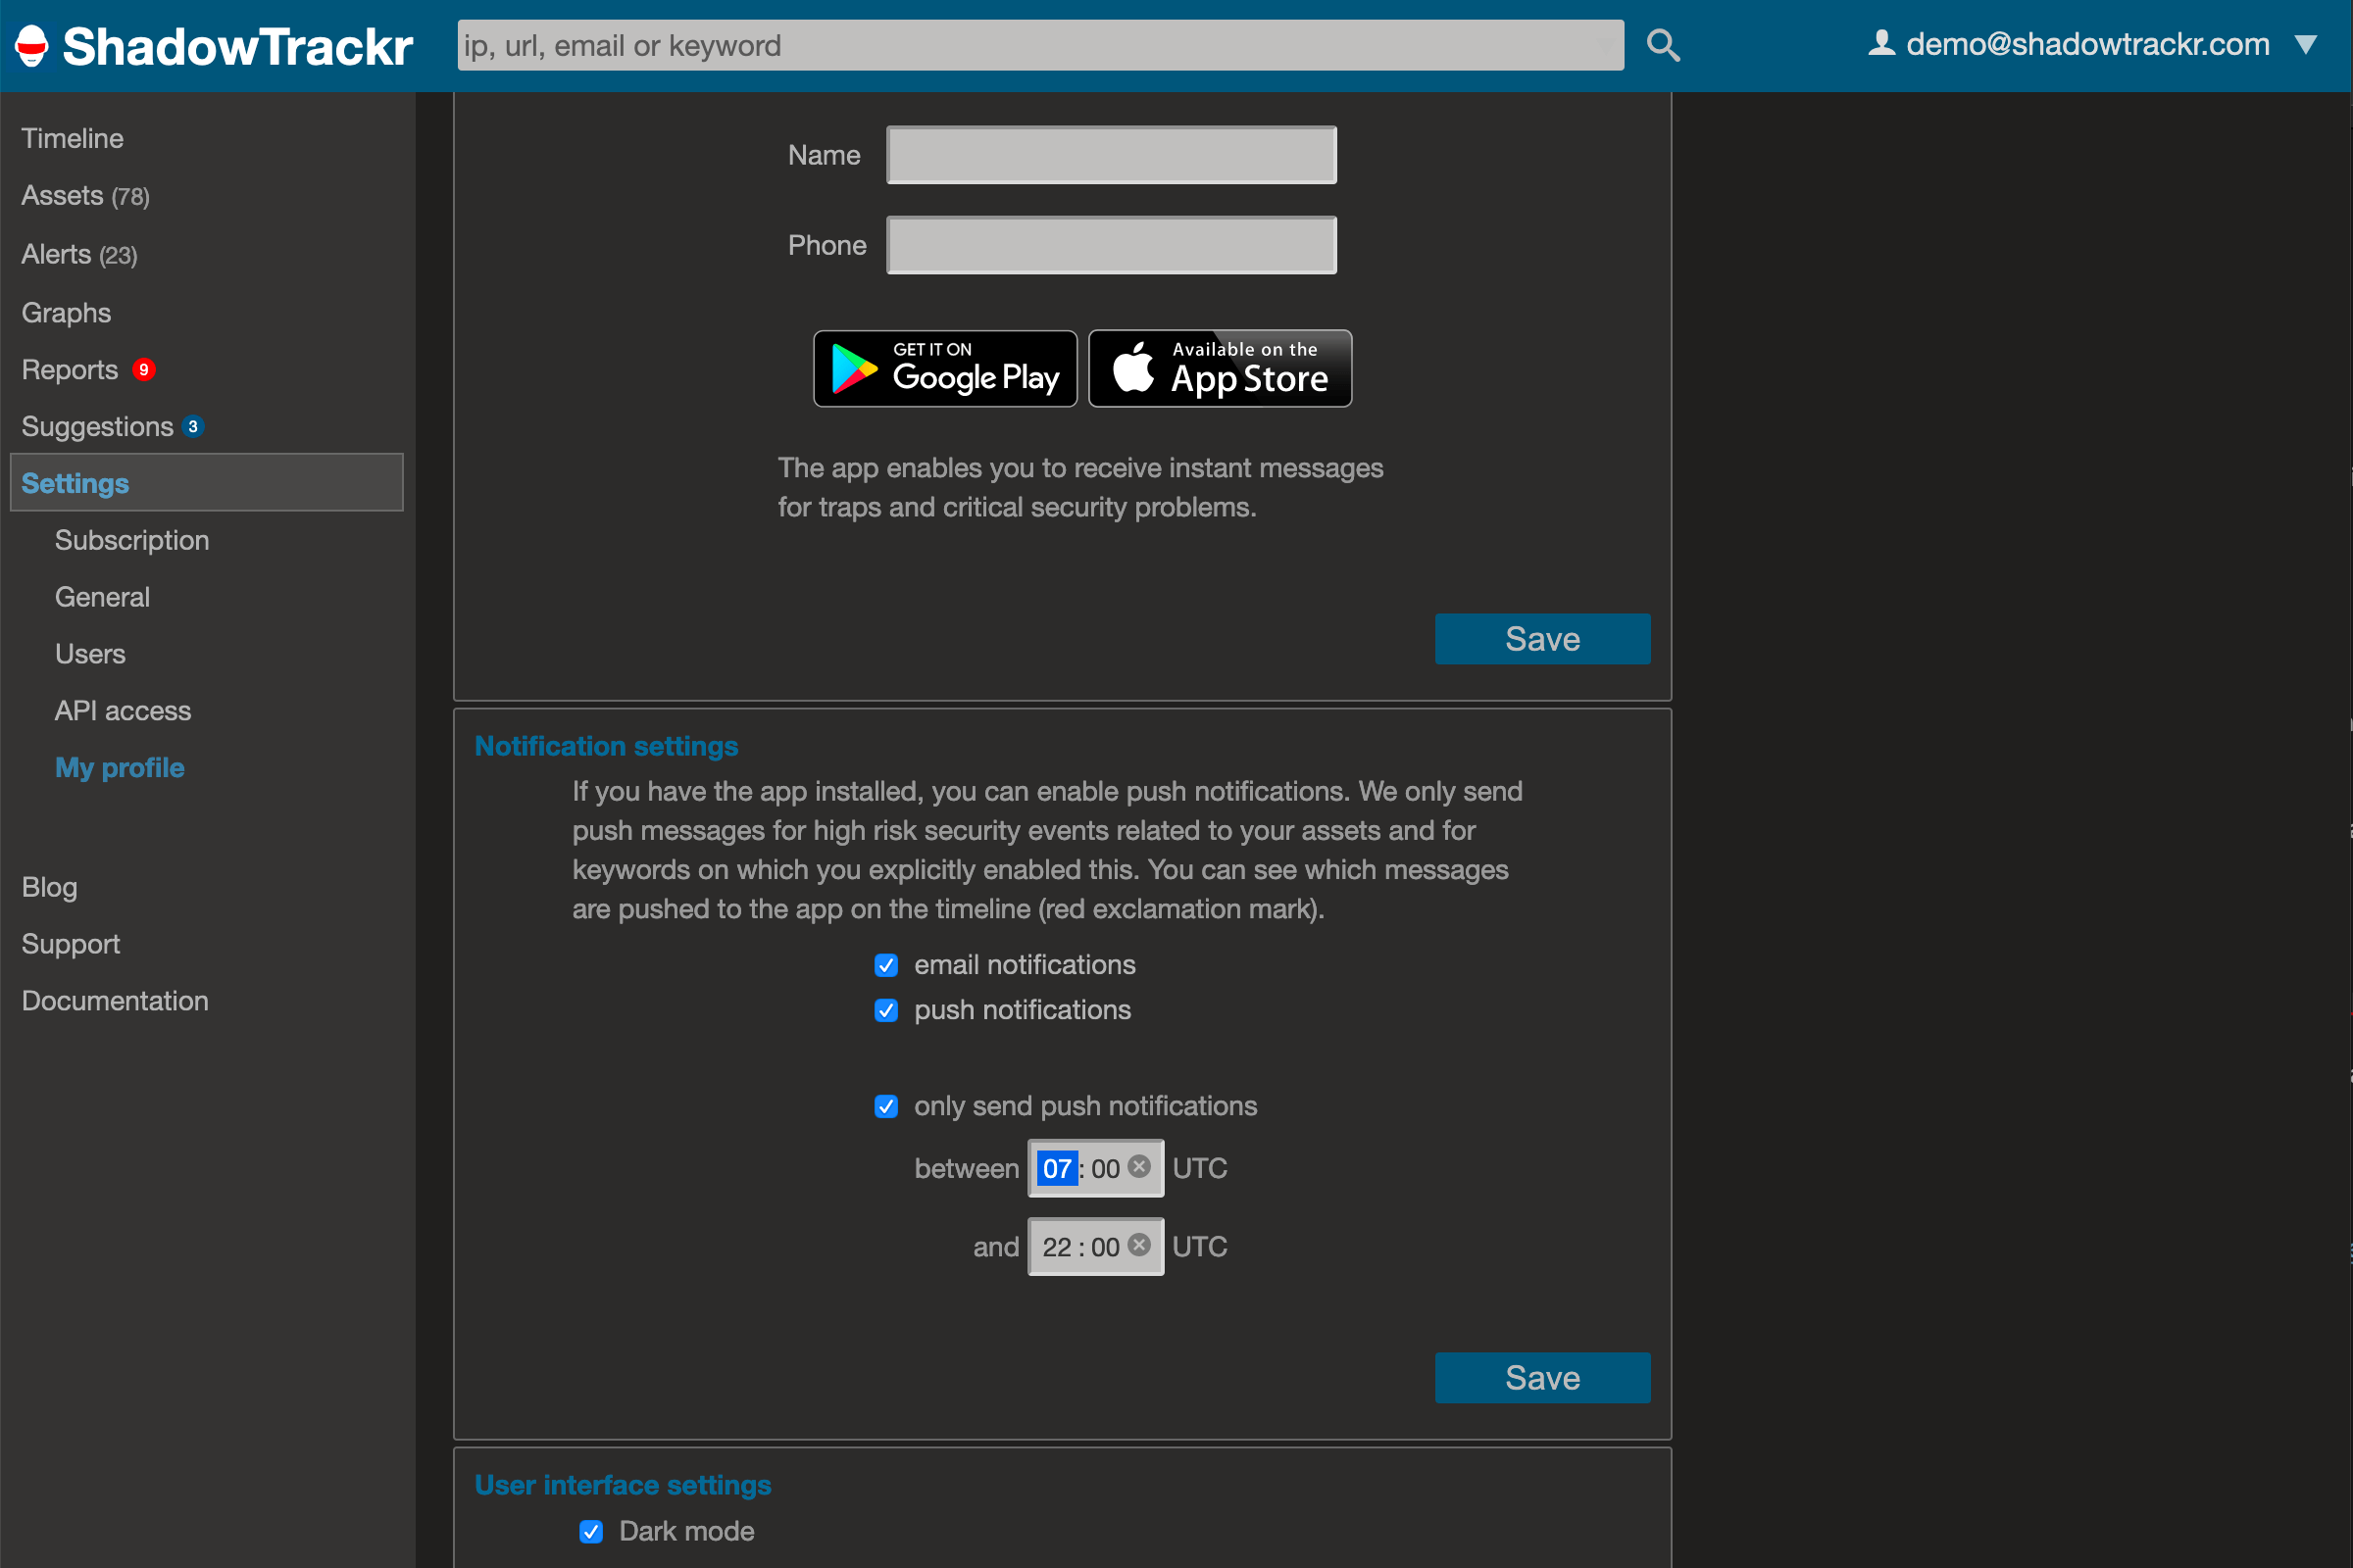Click the Reports notification badge

click(x=143, y=368)
